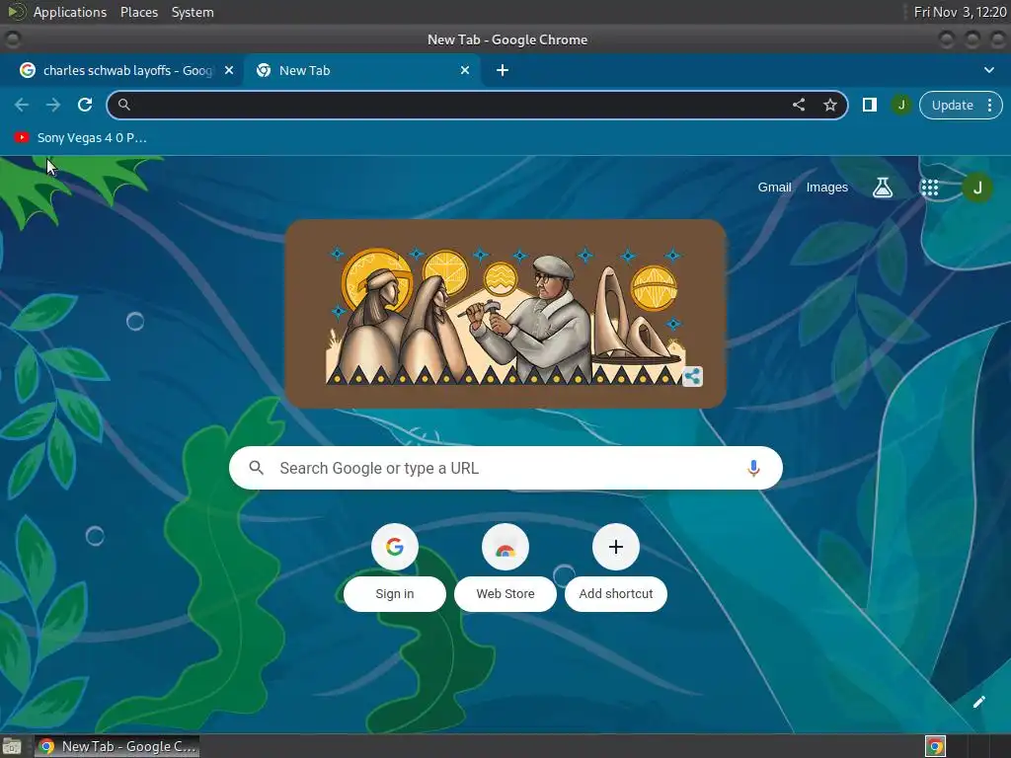Click the share icon in address bar
Viewport: 1011px width, 758px height.
click(798, 105)
